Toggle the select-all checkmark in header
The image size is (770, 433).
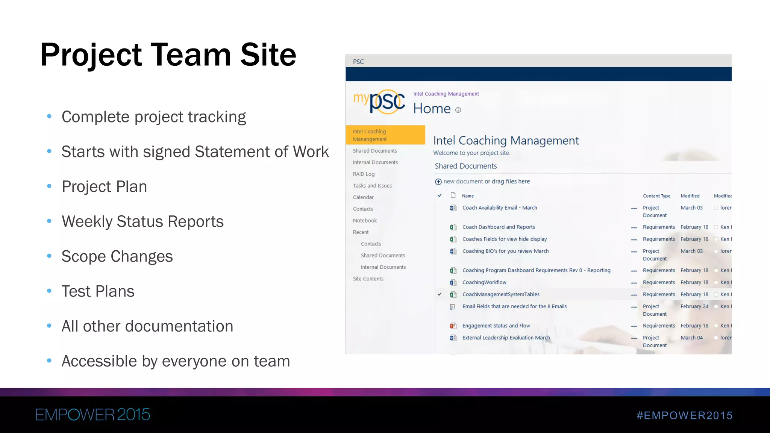click(x=440, y=195)
